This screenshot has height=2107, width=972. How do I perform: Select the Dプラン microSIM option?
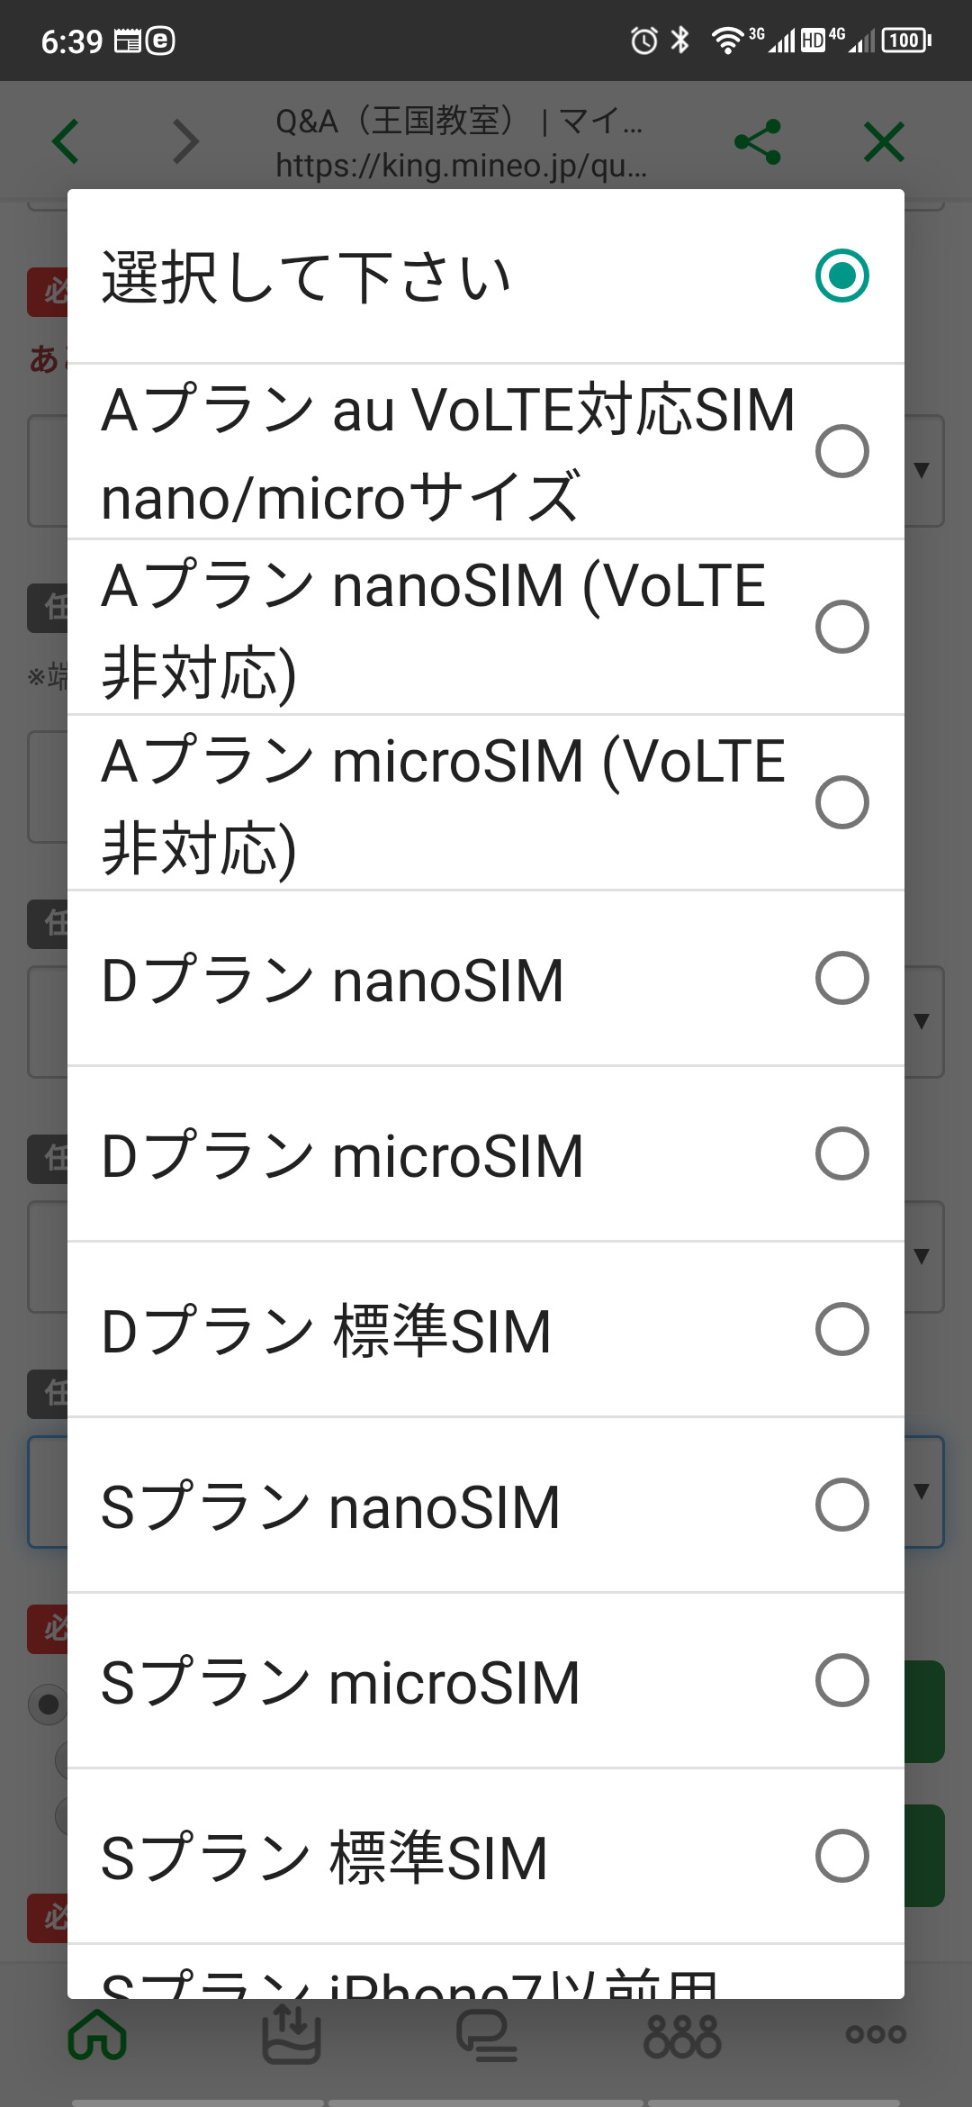pos(841,1153)
